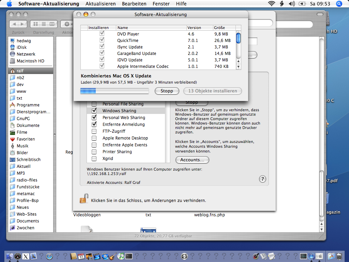The height and width of the screenshot is (262, 349).
Task: Check Entfernte Apple Events
Action: [94, 145]
